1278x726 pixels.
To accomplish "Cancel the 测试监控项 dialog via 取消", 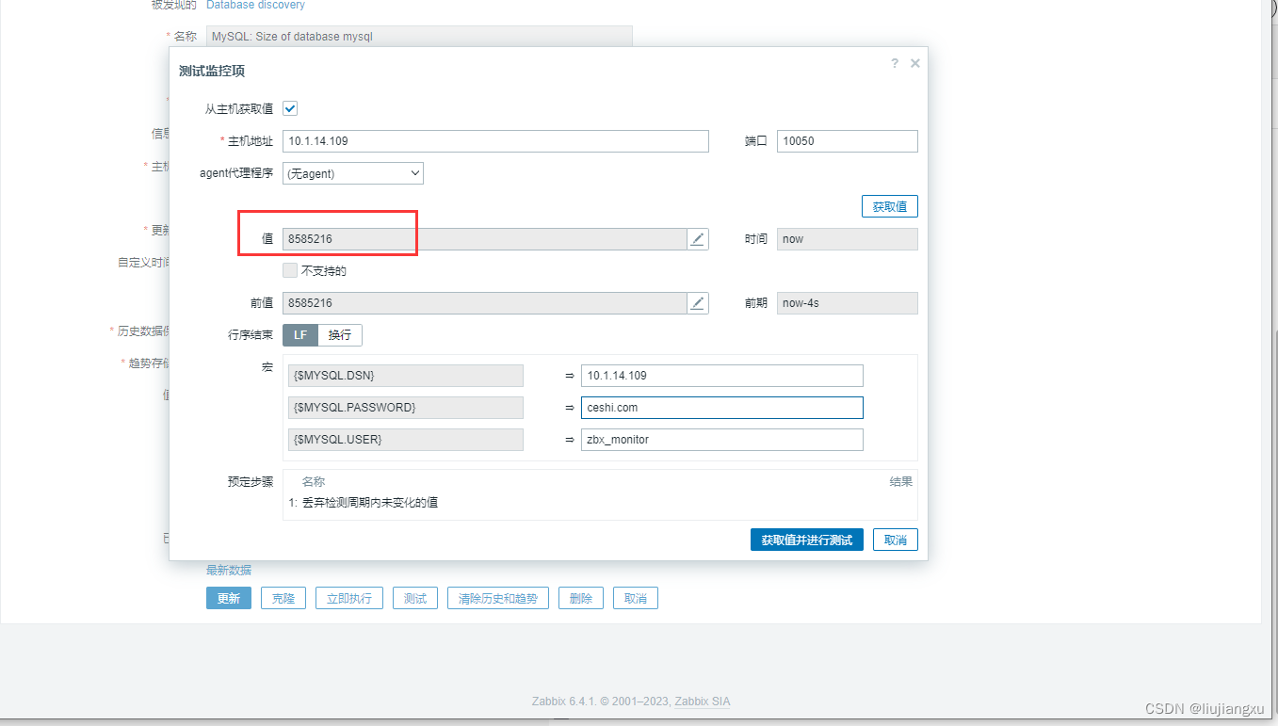I will click(x=894, y=539).
